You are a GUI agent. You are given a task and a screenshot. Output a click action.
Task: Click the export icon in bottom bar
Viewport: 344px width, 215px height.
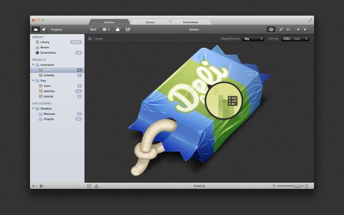(96, 186)
